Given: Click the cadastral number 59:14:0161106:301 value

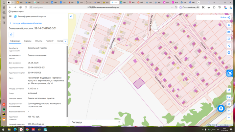Looking at the screenshot, I should tap(37, 68).
